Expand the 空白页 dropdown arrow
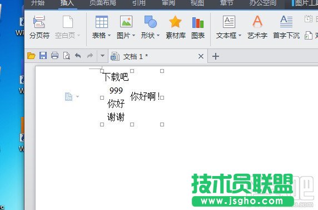Viewport: 318px width, 210px height. [79, 36]
